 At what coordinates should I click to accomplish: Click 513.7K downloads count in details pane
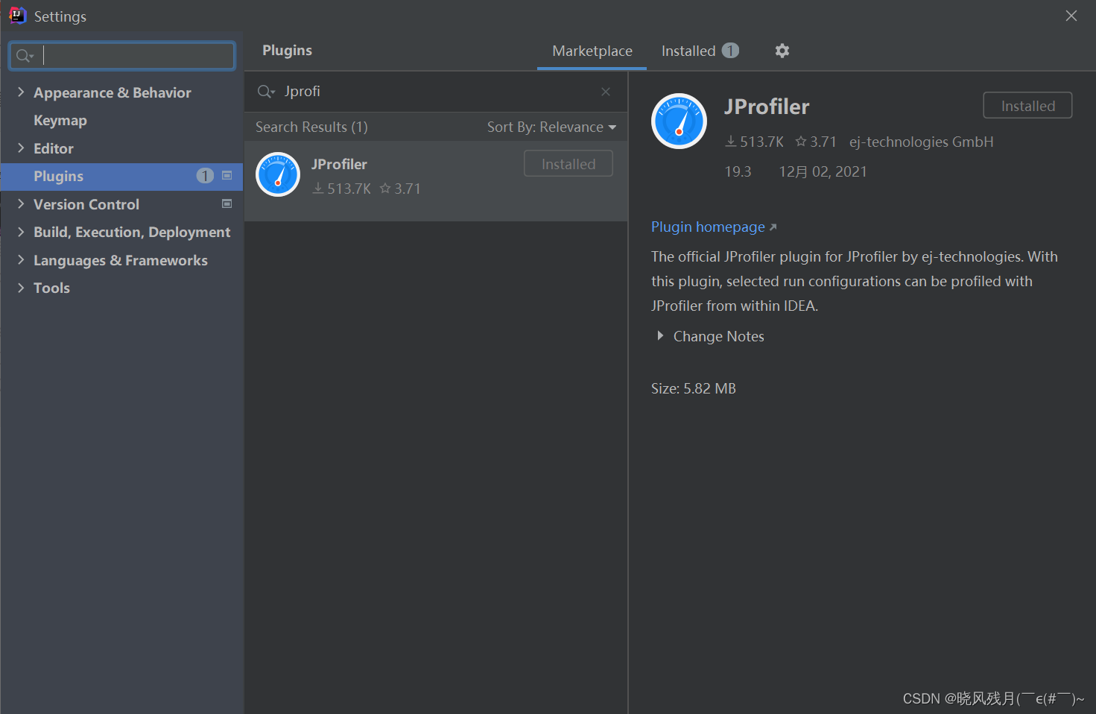click(755, 142)
